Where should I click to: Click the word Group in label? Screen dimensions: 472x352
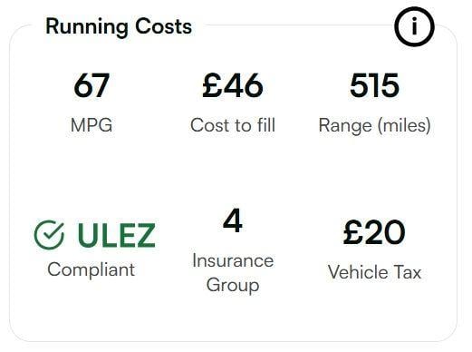233,285
